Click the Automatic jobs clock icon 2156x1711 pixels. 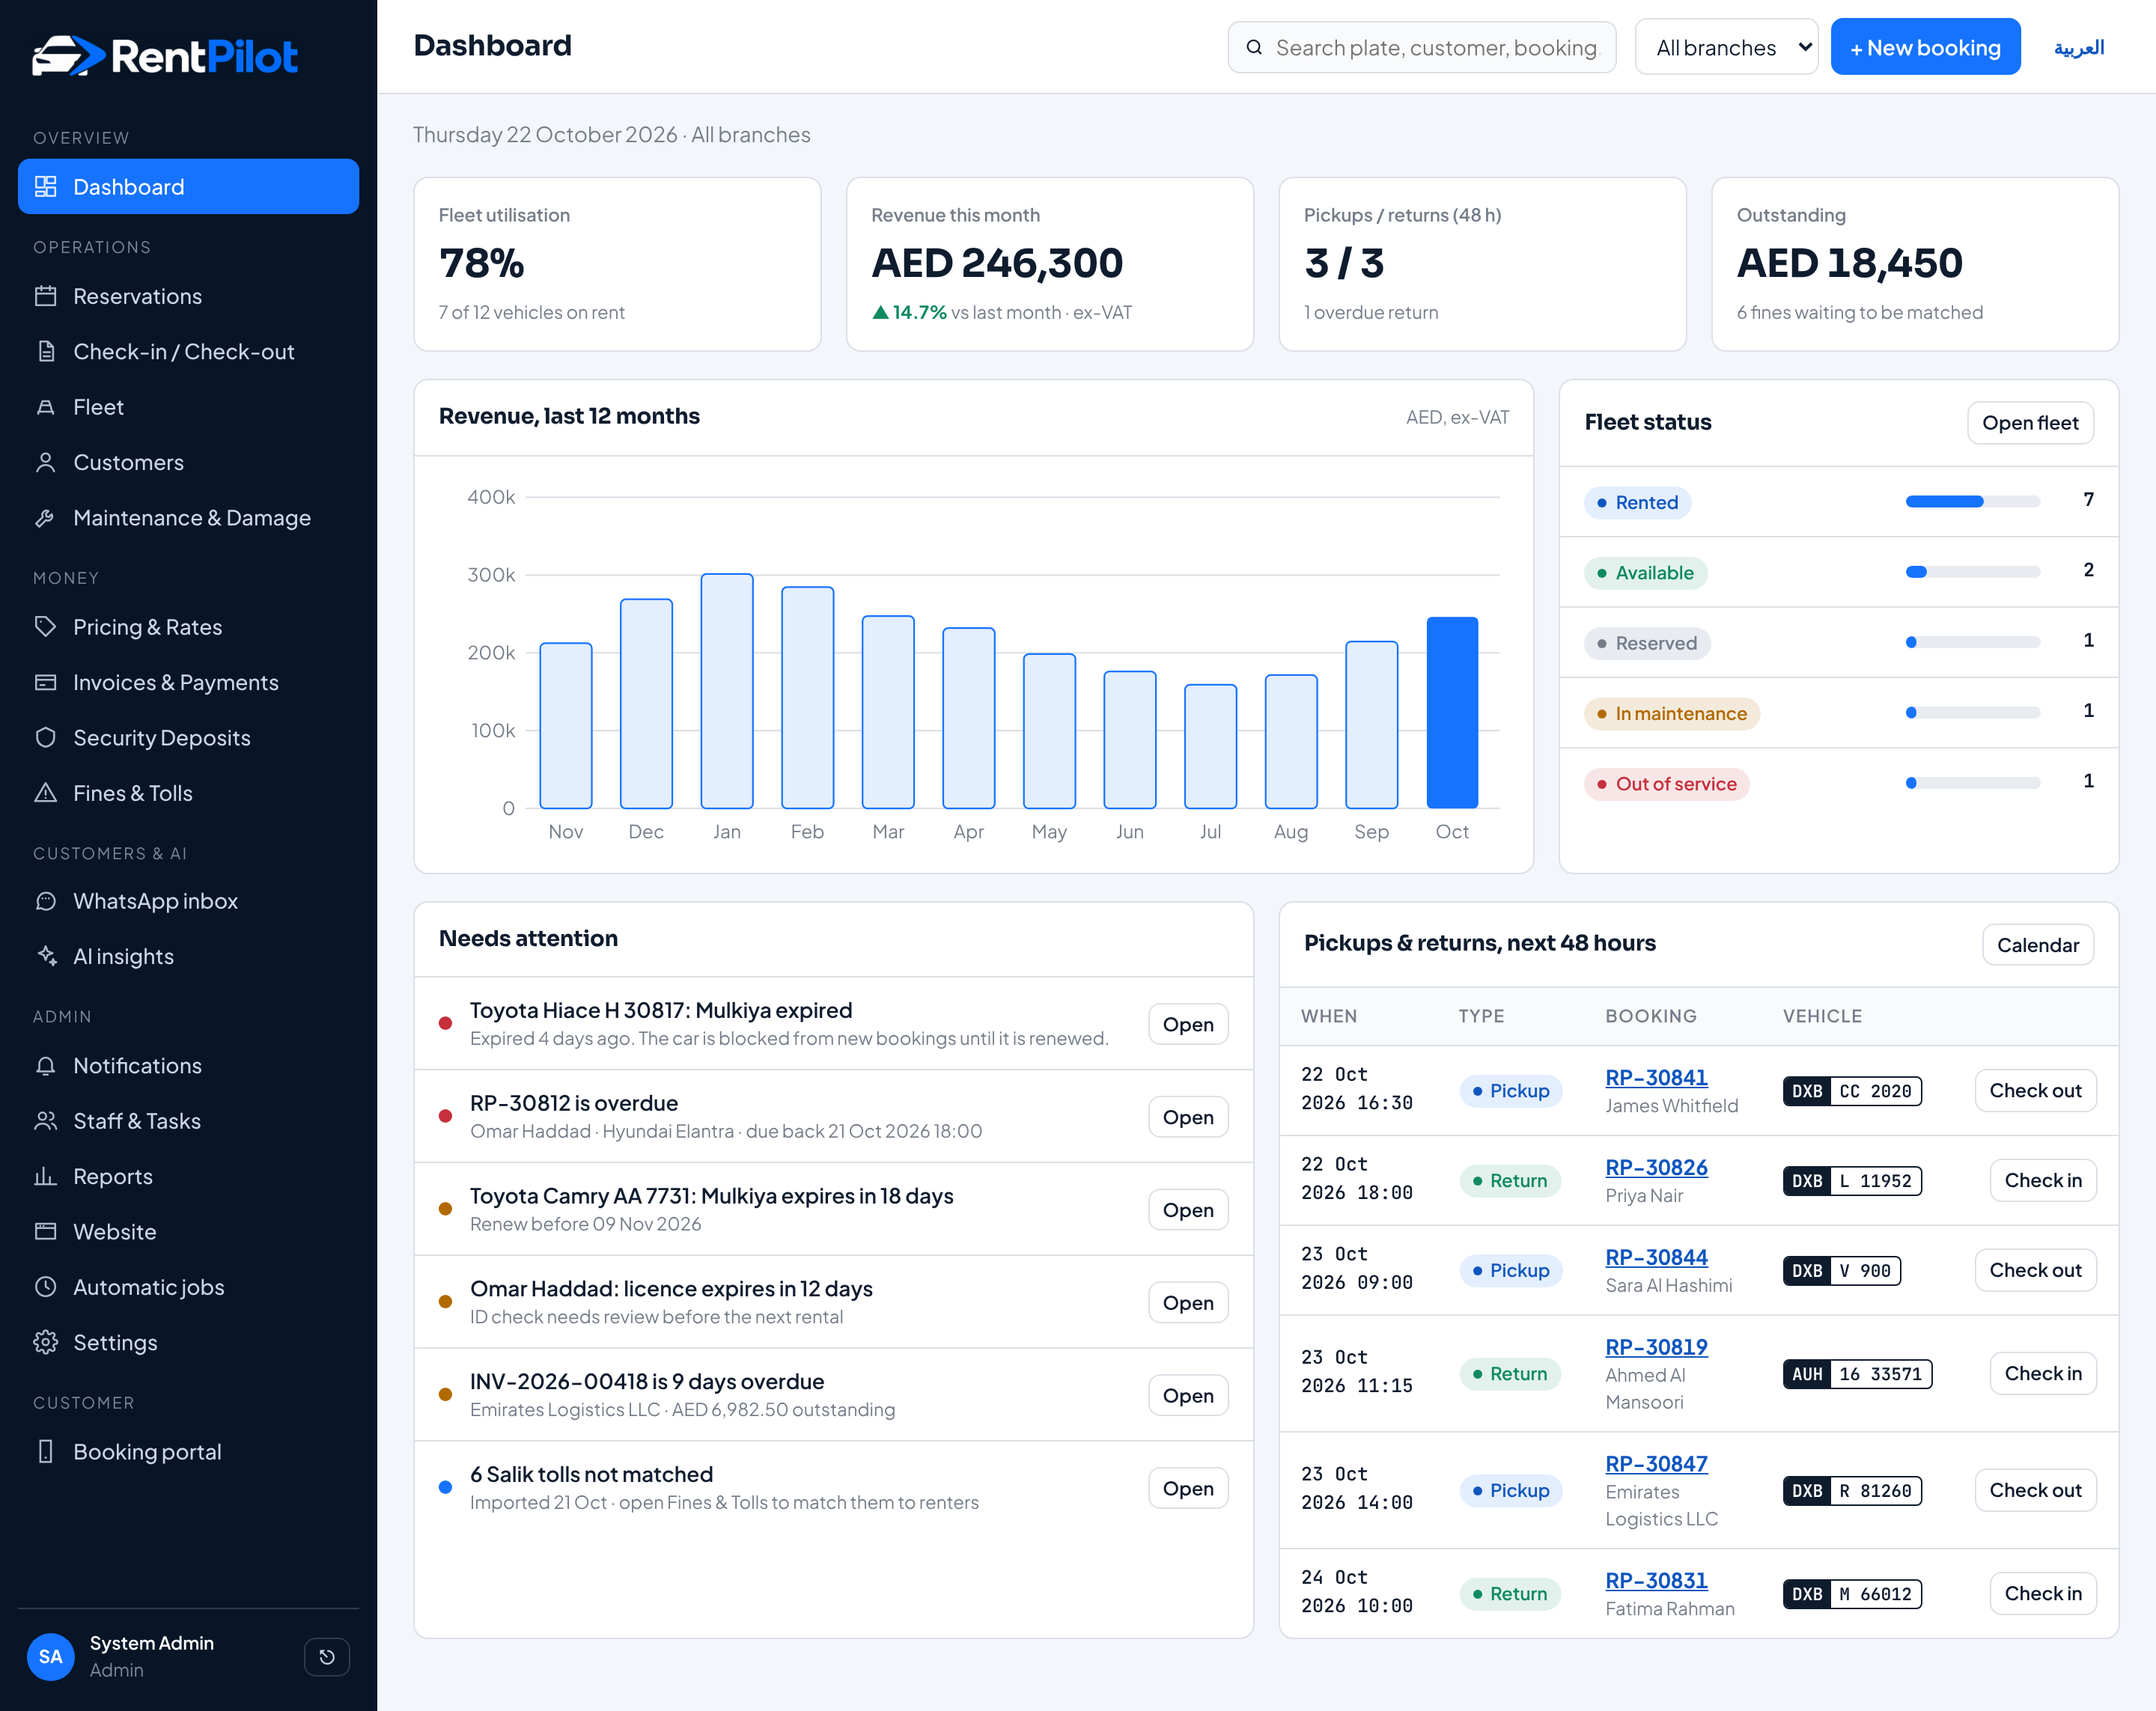tap(46, 1287)
